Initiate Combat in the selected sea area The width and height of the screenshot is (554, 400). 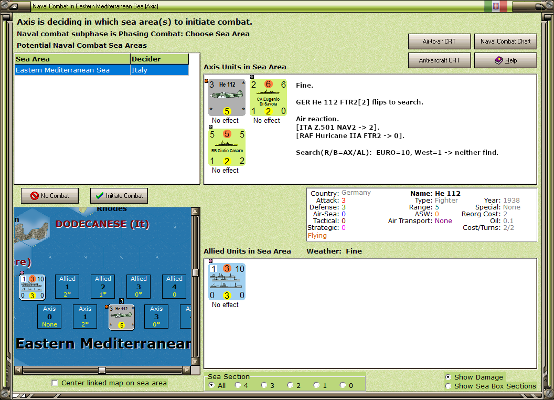[x=119, y=196]
